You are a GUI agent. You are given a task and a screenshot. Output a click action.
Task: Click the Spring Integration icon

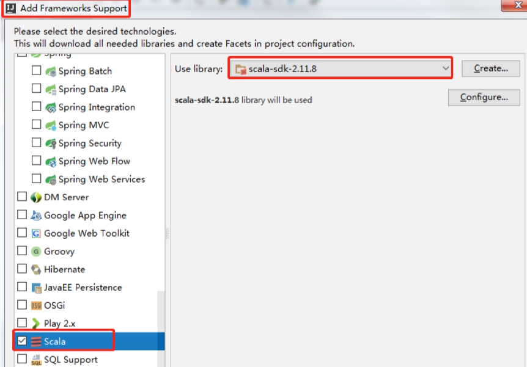click(51, 107)
